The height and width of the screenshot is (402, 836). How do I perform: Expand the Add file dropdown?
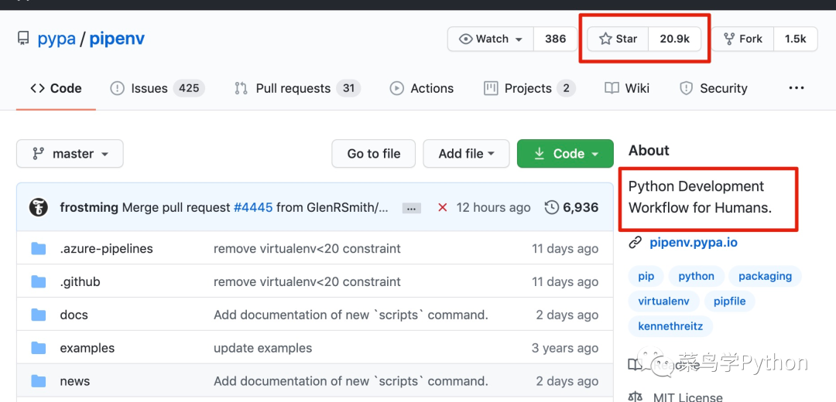point(467,154)
